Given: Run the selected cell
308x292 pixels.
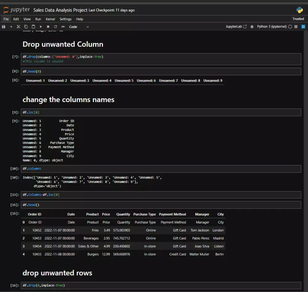Looking at the screenshot, I should [41, 27].
